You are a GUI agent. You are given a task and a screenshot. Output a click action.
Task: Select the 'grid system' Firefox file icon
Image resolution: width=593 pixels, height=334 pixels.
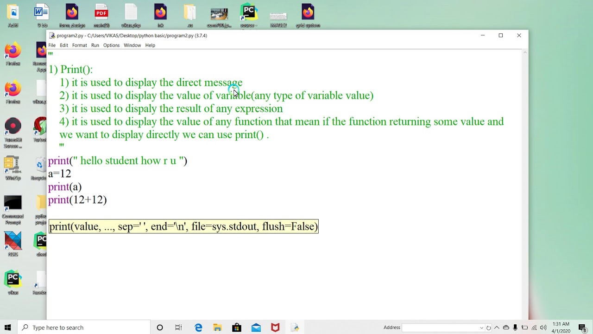click(x=308, y=15)
